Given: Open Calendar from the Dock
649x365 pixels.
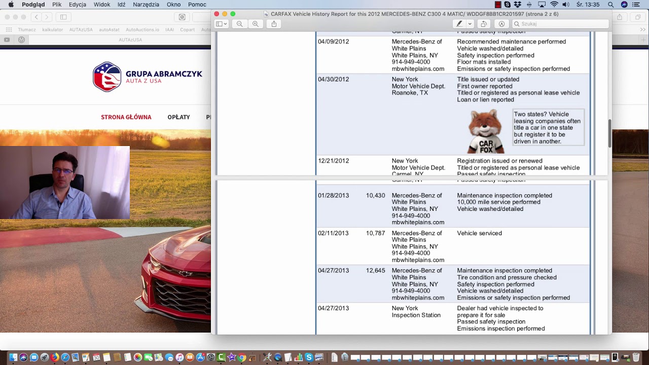Looking at the screenshot, I should (x=96, y=357).
